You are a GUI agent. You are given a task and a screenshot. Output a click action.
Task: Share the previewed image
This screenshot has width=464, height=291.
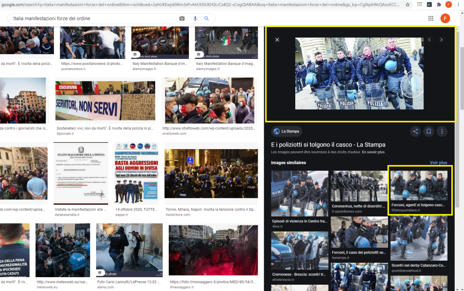coord(415,131)
